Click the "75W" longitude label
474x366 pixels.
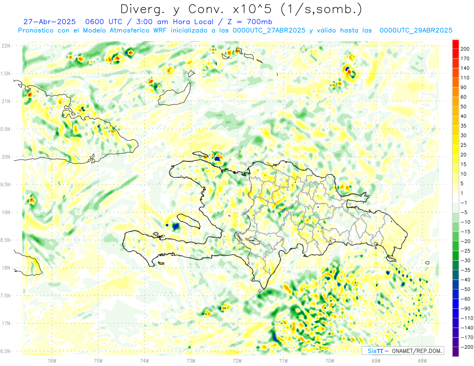point(98,361)
